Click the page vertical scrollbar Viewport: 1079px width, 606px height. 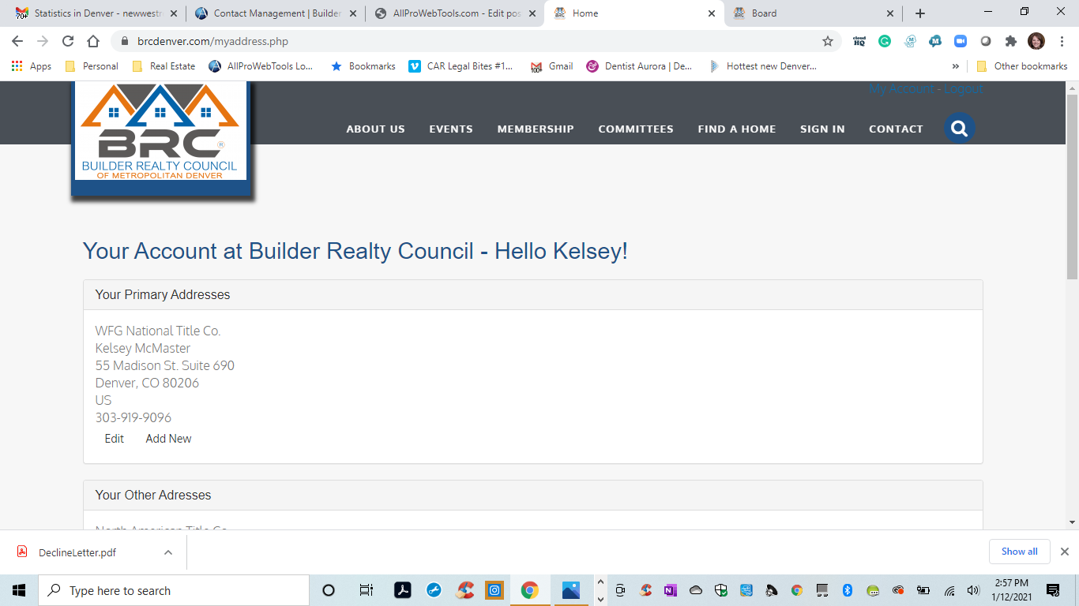(x=1072, y=186)
